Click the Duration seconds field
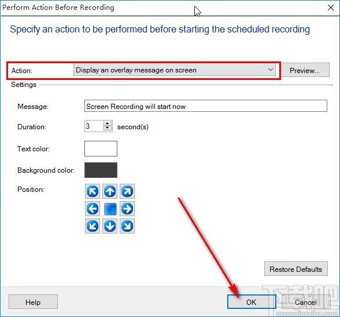The image size is (340, 317). pyautogui.click(x=94, y=126)
